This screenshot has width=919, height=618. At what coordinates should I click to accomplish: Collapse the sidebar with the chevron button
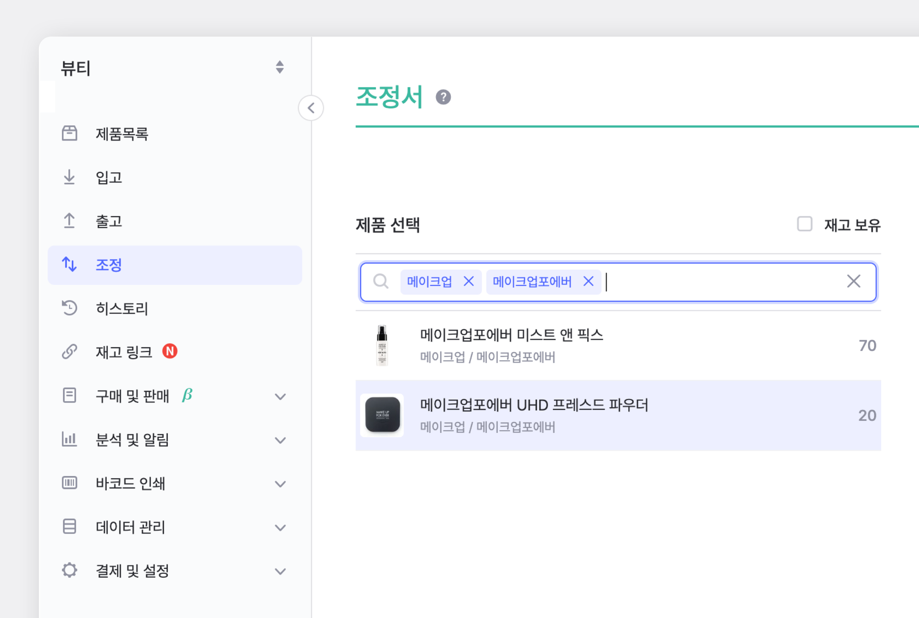click(x=311, y=108)
